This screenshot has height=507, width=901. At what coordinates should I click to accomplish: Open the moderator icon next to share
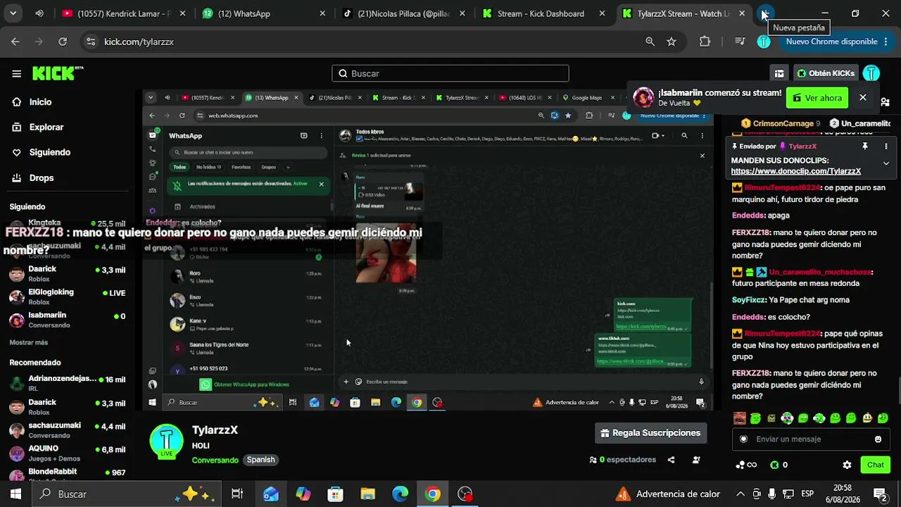(696, 460)
